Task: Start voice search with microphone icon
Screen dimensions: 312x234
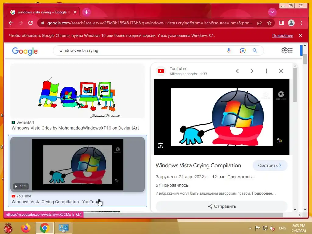Action: [229, 51]
